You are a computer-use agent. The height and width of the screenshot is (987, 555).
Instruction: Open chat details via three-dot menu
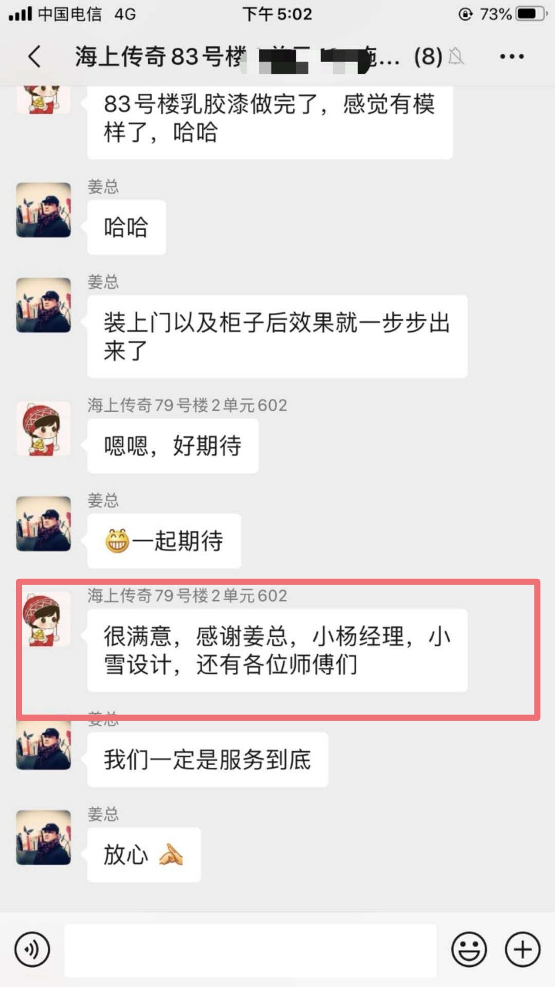(512, 57)
